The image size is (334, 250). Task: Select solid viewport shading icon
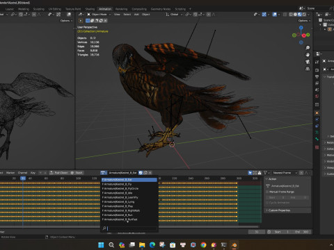pos(295,15)
